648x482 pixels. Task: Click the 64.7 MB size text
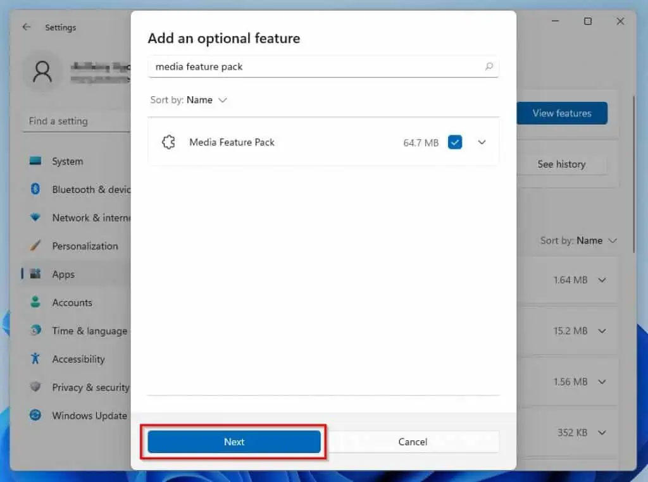(x=421, y=142)
